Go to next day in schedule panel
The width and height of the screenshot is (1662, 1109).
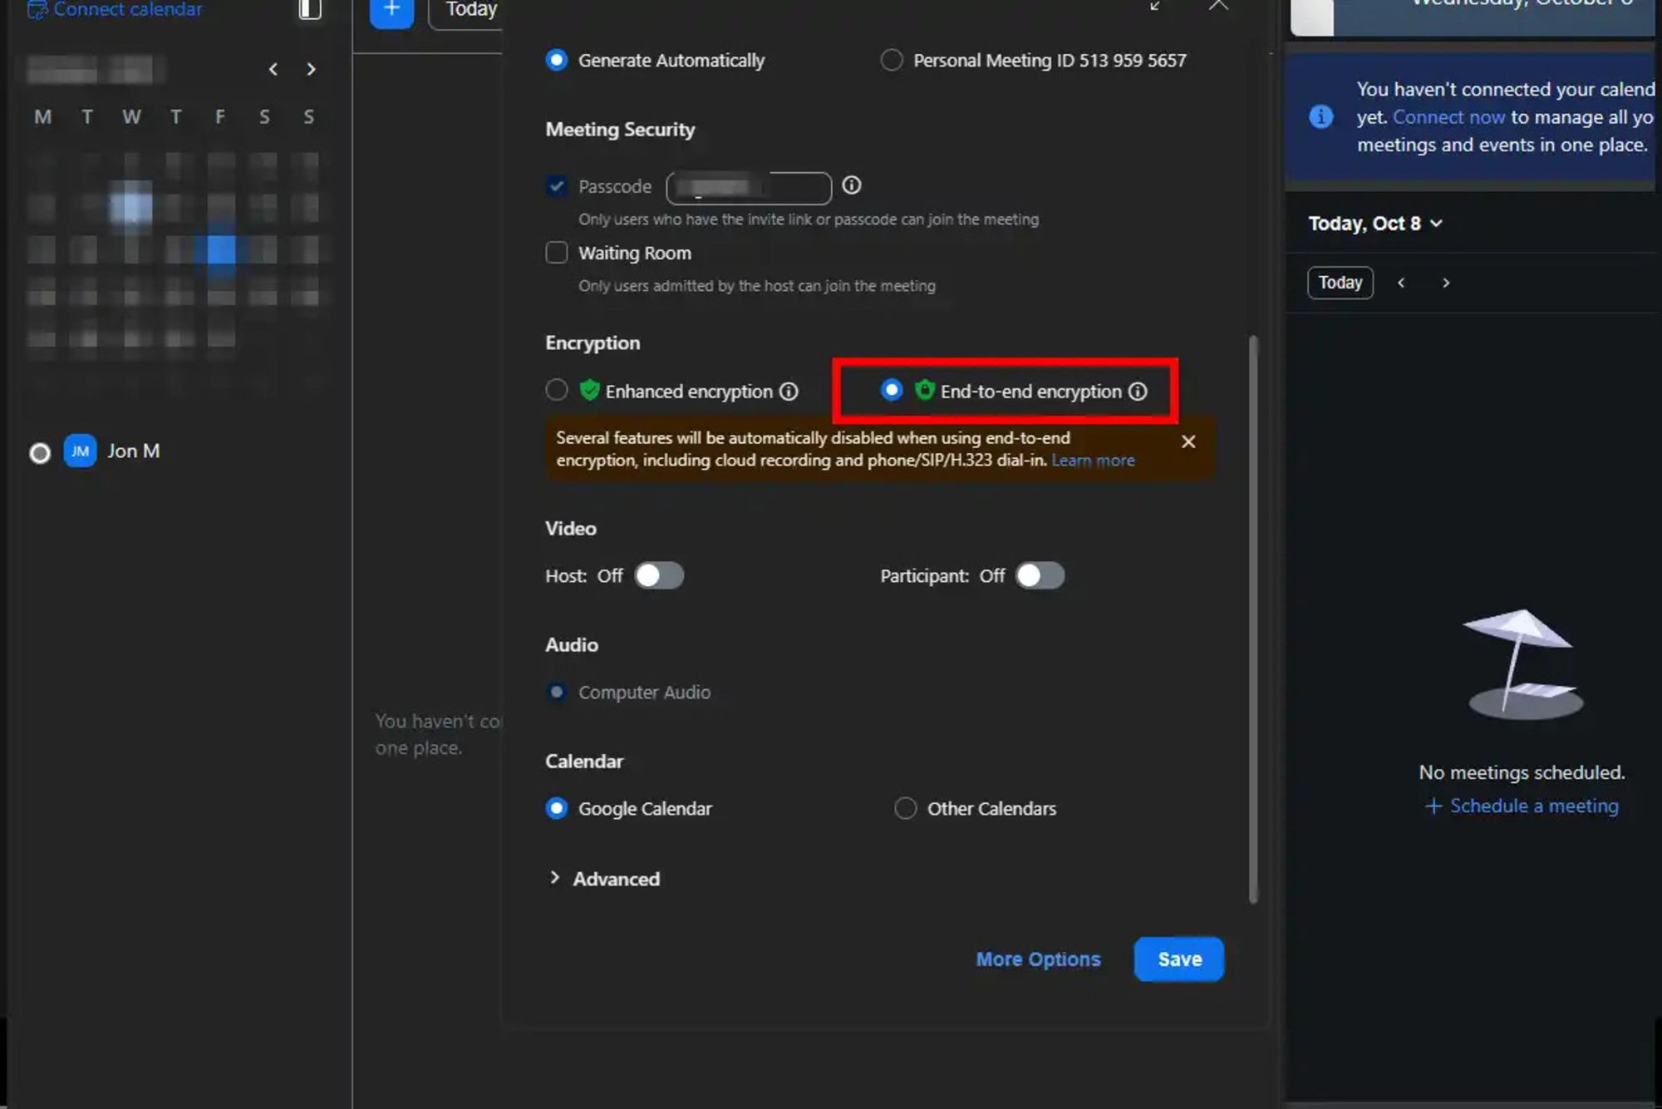tap(1446, 283)
